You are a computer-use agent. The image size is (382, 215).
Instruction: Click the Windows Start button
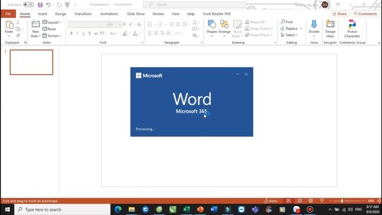tap(7, 210)
